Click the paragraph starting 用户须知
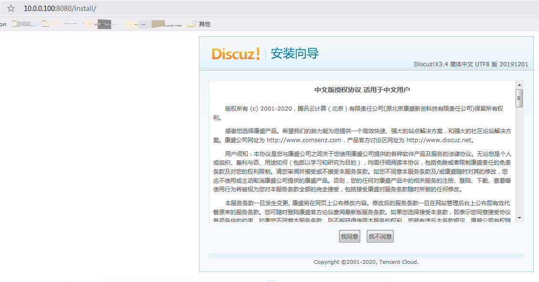Image resolution: width=539 pixels, height=282 pixels. coord(362,172)
